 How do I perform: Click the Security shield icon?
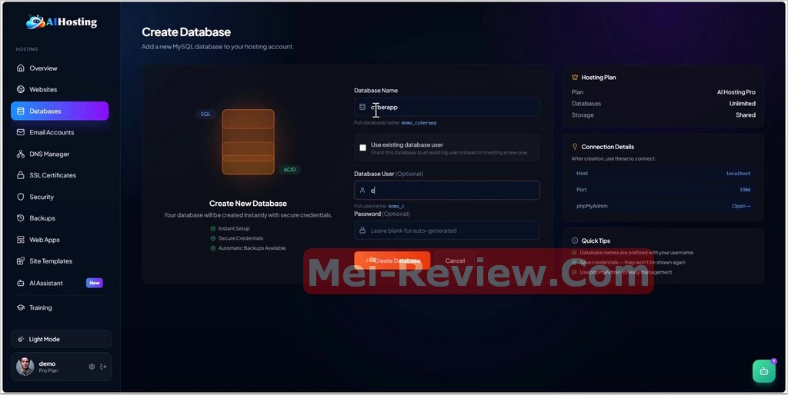pyautogui.click(x=21, y=197)
